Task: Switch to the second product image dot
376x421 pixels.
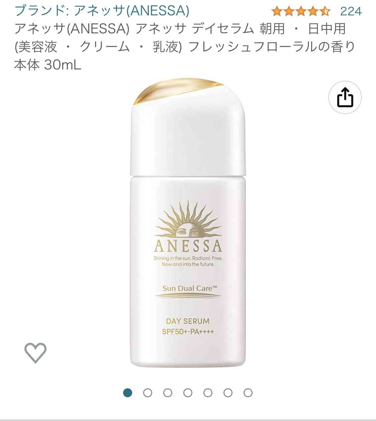Action: (148, 393)
